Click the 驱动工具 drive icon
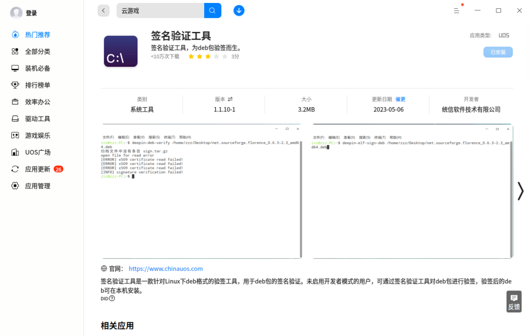530x336 pixels. pos(15,119)
